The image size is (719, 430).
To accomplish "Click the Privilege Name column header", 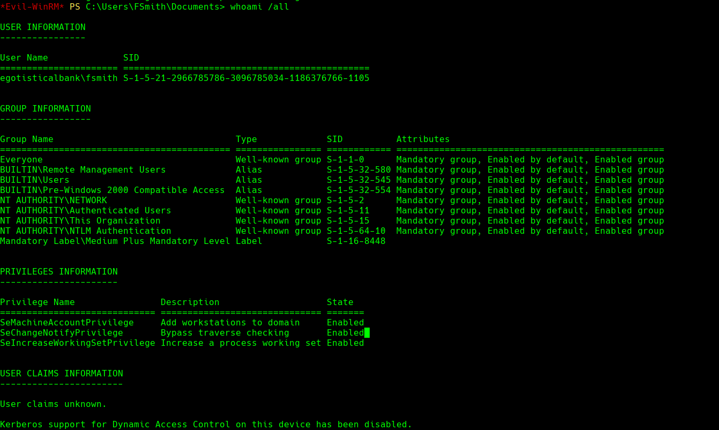I will tap(38, 302).
